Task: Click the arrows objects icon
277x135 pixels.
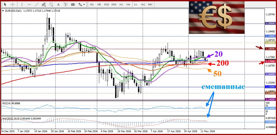Action: tap(80, 5)
